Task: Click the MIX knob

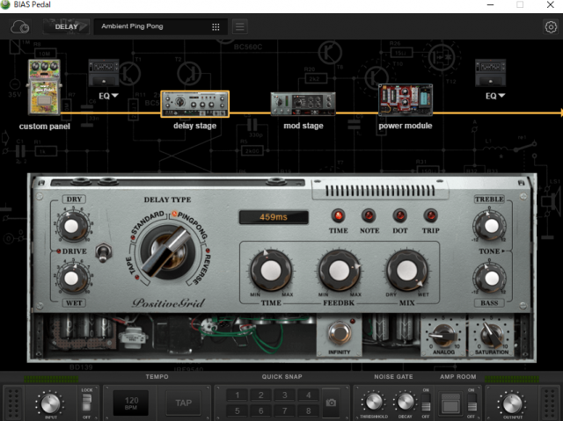Action: tap(406, 271)
